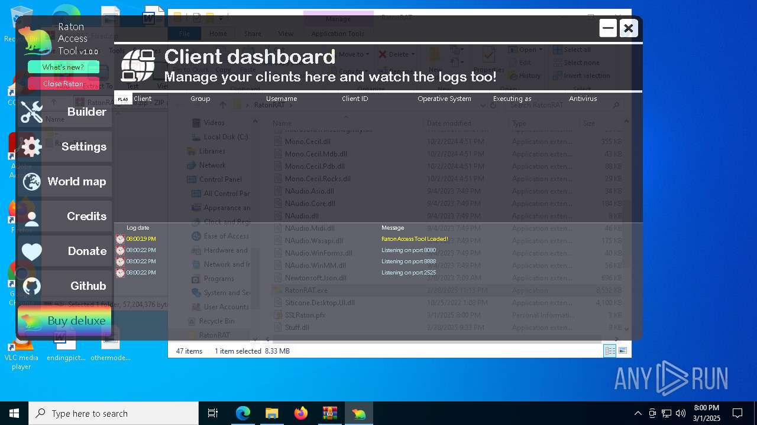The image size is (757, 425).
Task: Click the Raton taskbar icon
Action: click(358, 413)
